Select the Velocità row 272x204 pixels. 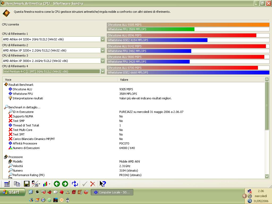point(134,166)
